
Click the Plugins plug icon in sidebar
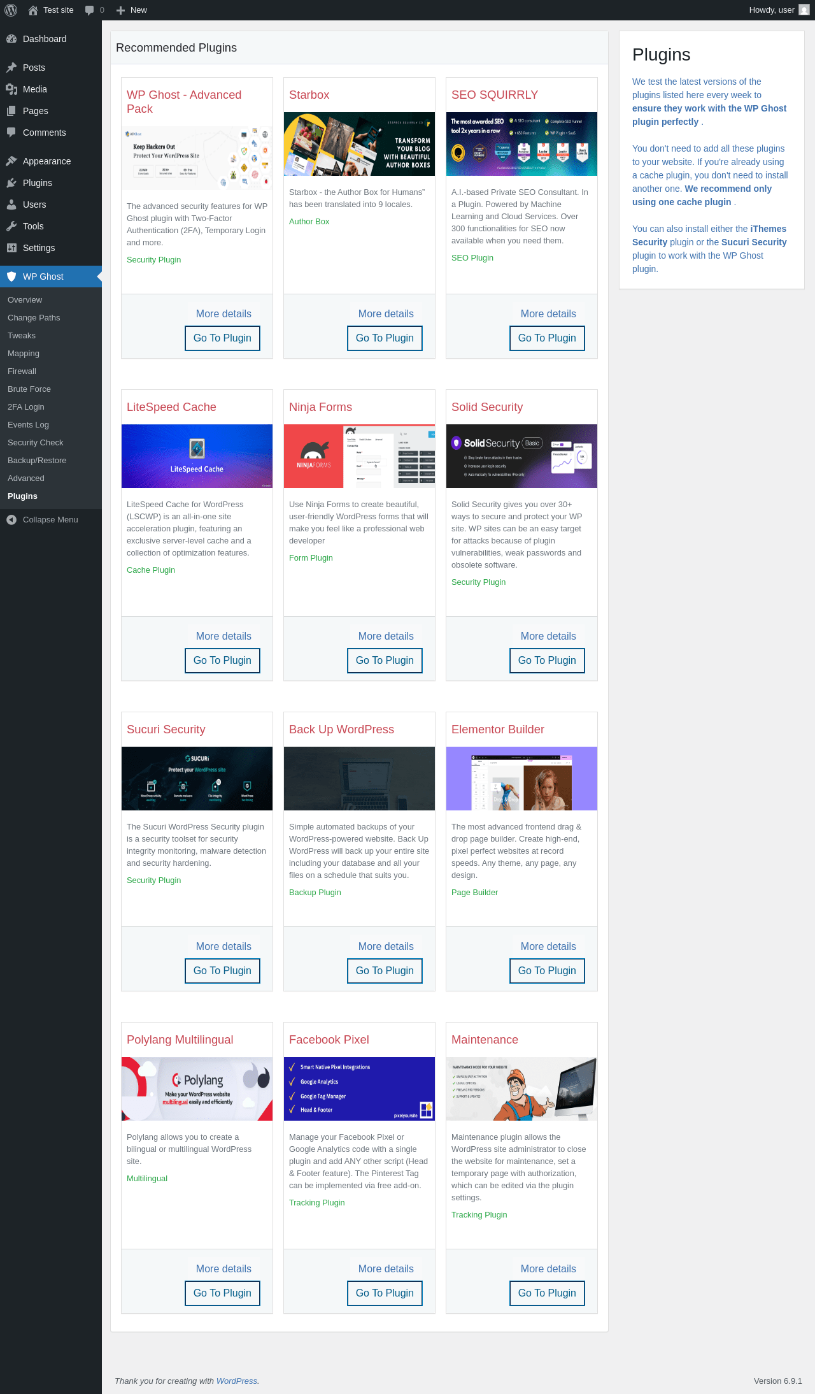click(x=11, y=183)
